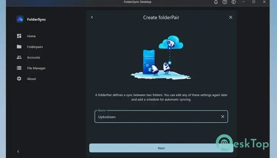Image resolution: width=277 pixels, height=158 pixels.
Task: Click the About gear icon
Action: tap(19, 79)
